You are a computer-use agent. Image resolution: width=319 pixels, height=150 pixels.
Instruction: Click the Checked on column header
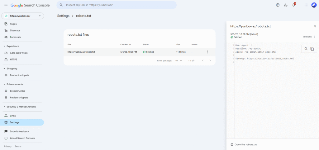(x=126, y=45)
